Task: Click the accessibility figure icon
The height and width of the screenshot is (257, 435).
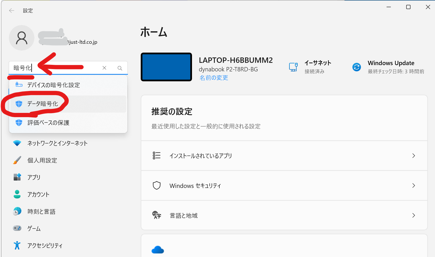Action: [x=17, y=245]
